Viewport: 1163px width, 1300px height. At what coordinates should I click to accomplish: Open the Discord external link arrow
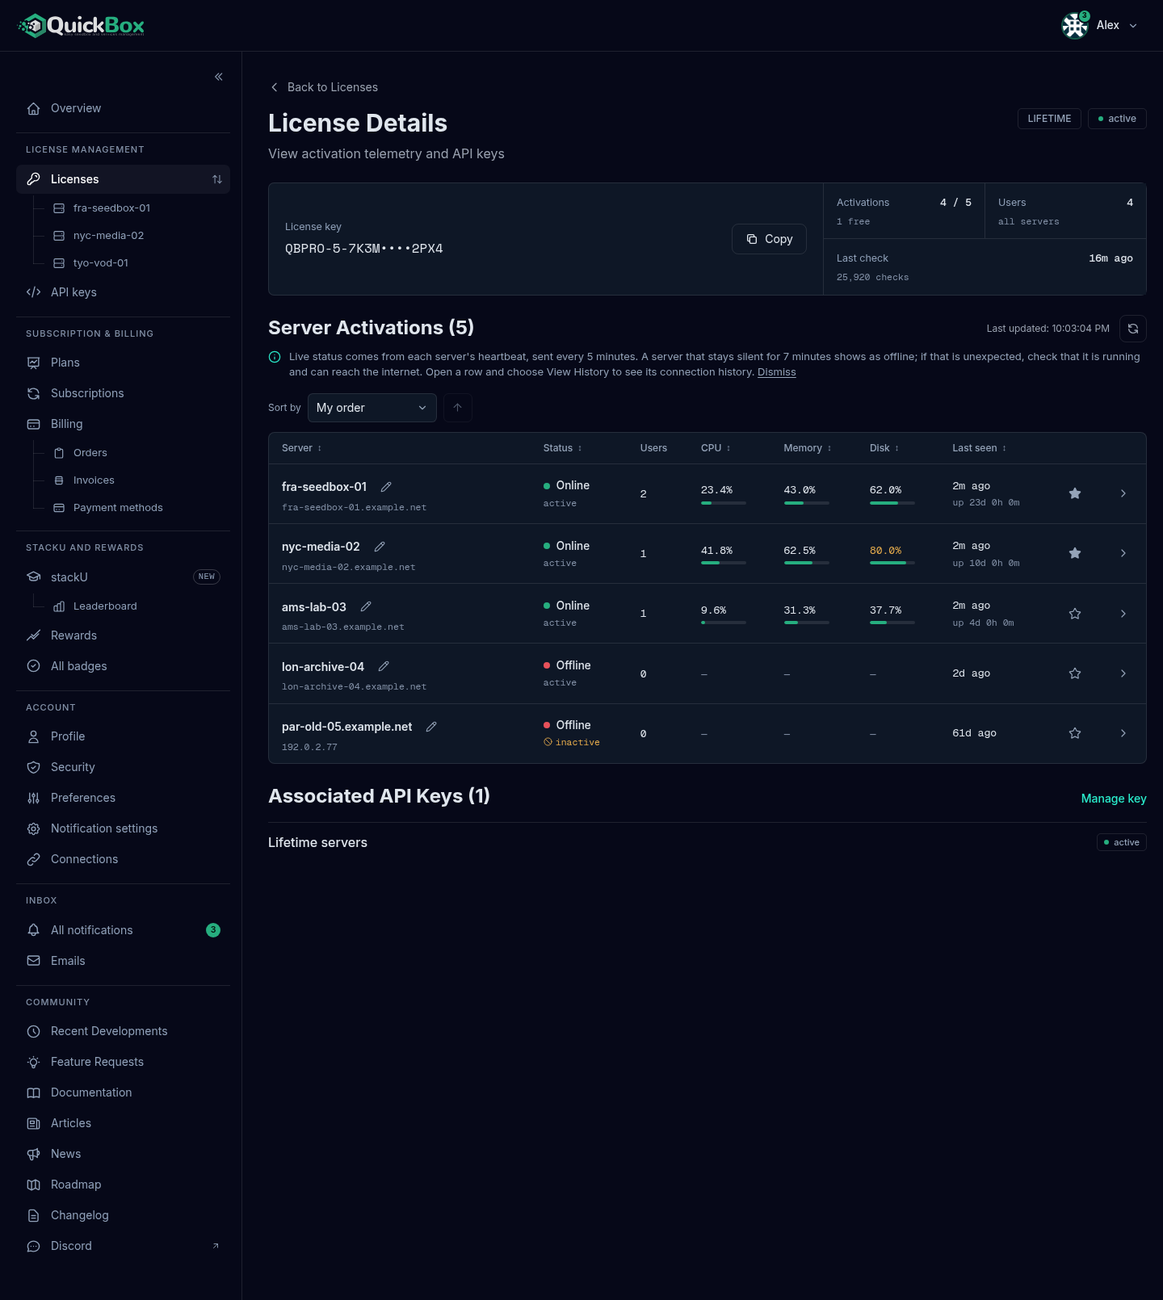216,1246
